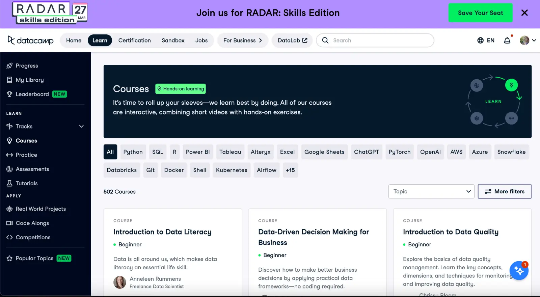Click the user avatar picture
The width and height of the screenshot is (540, 297).
[x=524, y=40]
